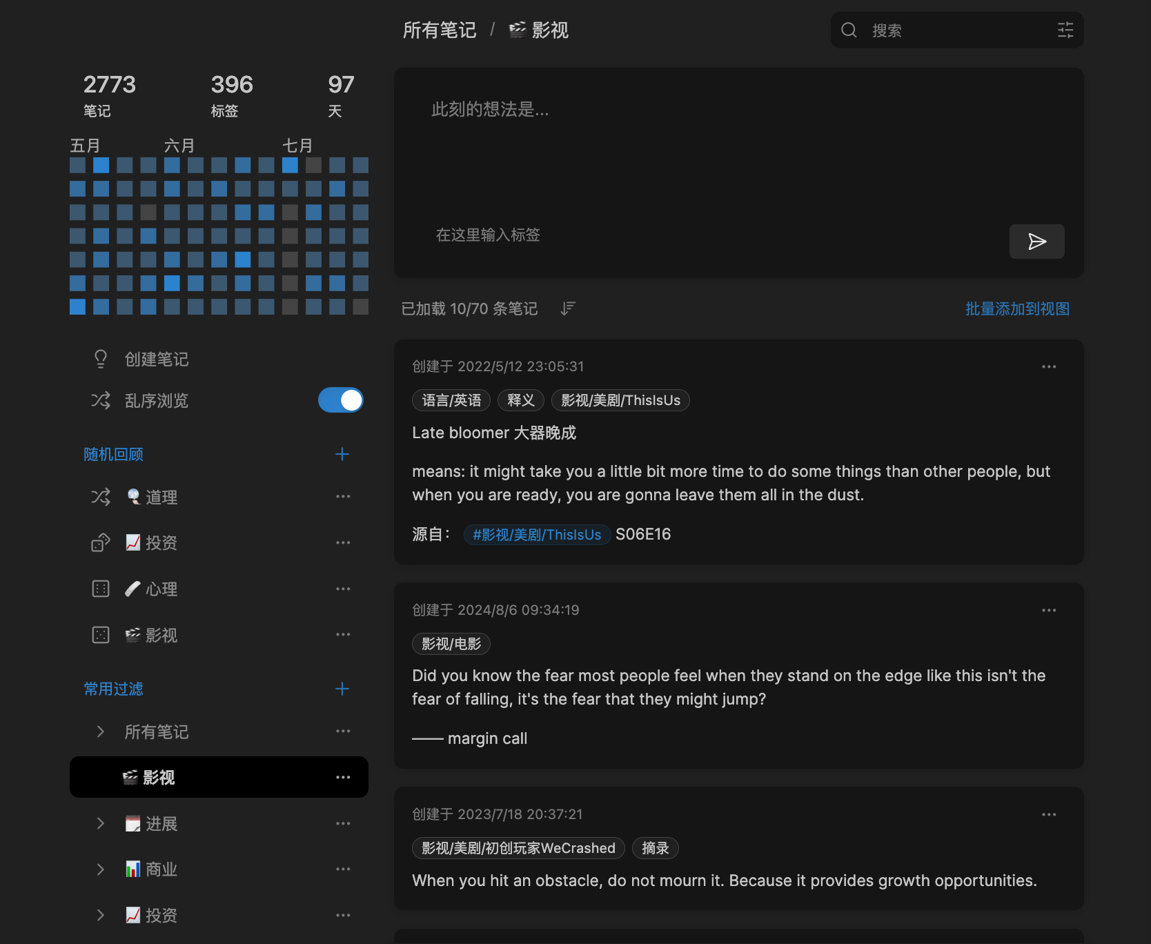The image size is (1151, 944).
Task: Click timestamp 创建于 2023/7/18 20:37:21
Action: tap(498, 814)
